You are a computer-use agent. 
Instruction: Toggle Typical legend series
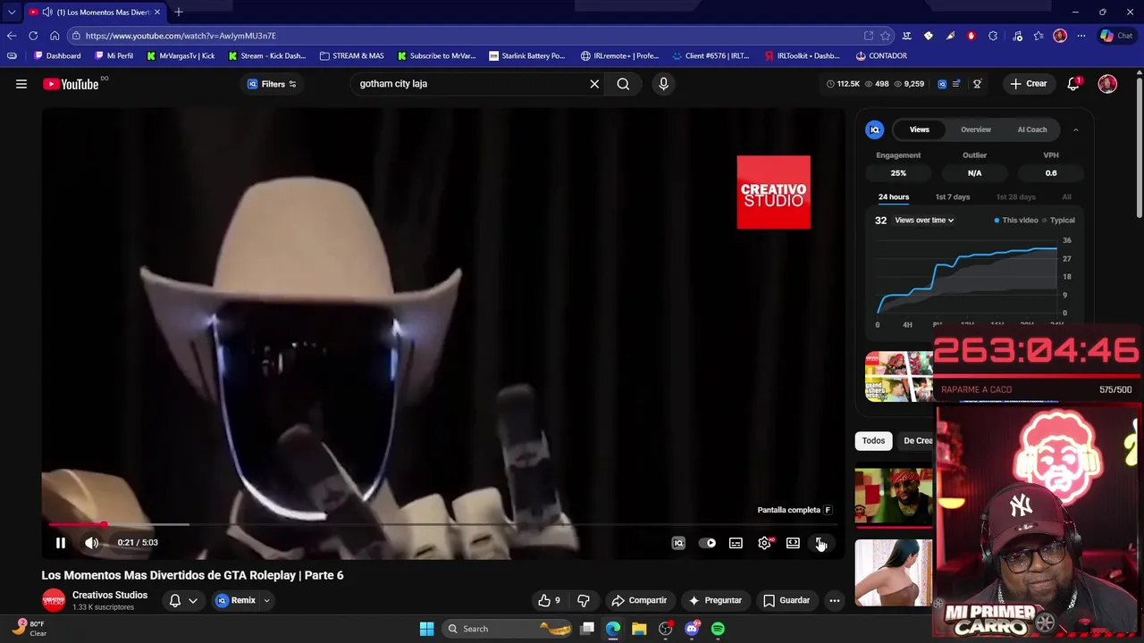click(1058, 220)
